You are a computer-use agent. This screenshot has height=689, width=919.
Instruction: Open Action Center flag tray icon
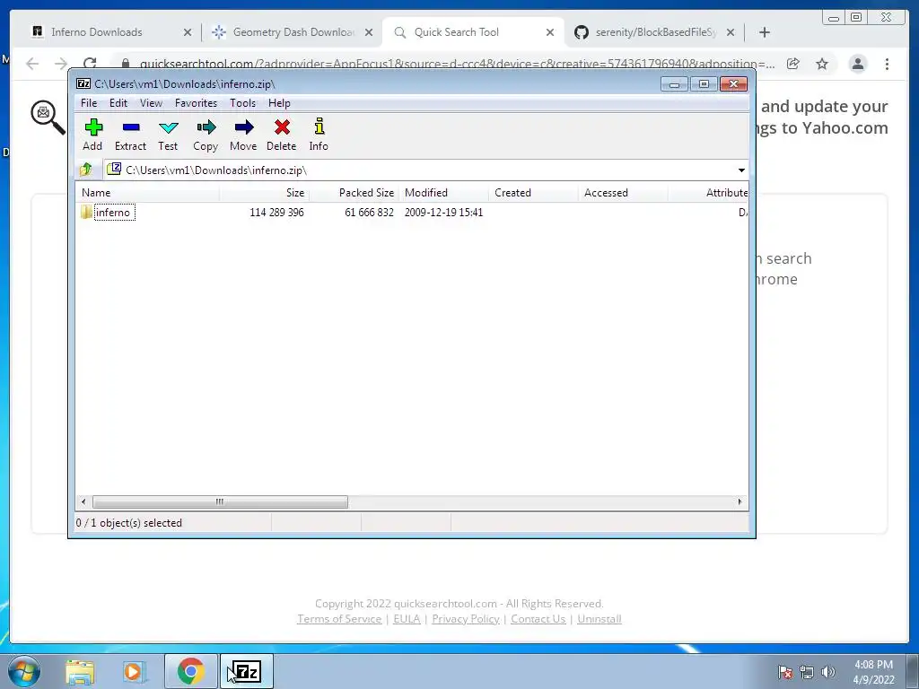tap(784, 672)
